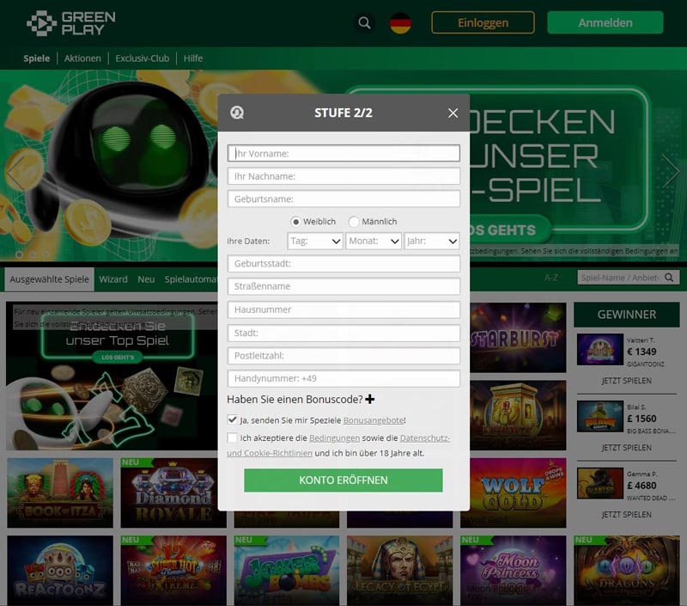Open the Aktionen menu item
The height and width of the screenshot is (606, 687).
82,58
